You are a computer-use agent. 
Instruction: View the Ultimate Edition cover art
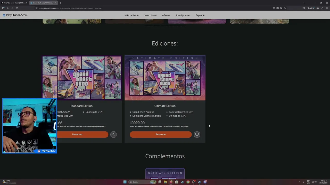pyautogui.click(x=165, y=78)
